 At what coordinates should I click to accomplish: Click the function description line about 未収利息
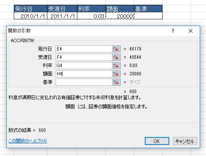tap(75, 98)
